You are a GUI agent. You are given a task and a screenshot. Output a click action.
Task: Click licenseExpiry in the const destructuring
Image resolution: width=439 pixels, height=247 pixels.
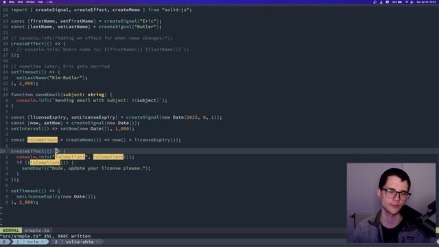tap(48, 117)
